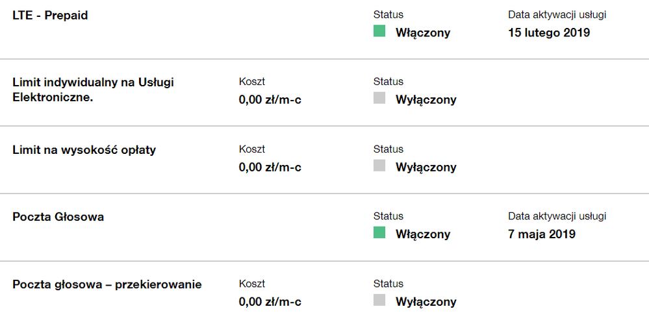
Task: Click Włączony status text for LTE - Prepaid
Action: (x=423, y=32)
